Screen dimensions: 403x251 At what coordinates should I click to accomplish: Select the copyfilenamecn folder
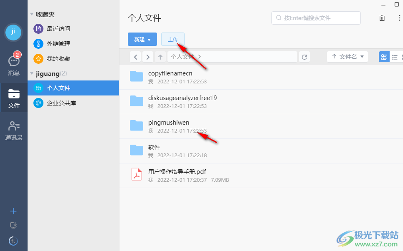tap(261, 77)
